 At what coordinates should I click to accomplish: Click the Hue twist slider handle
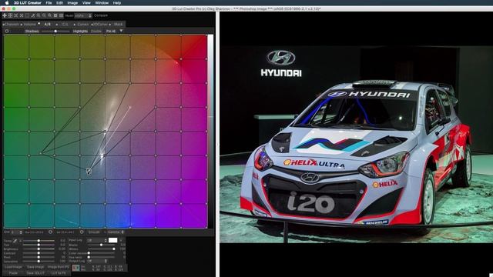pyautogui.click(x=89, y=257)
